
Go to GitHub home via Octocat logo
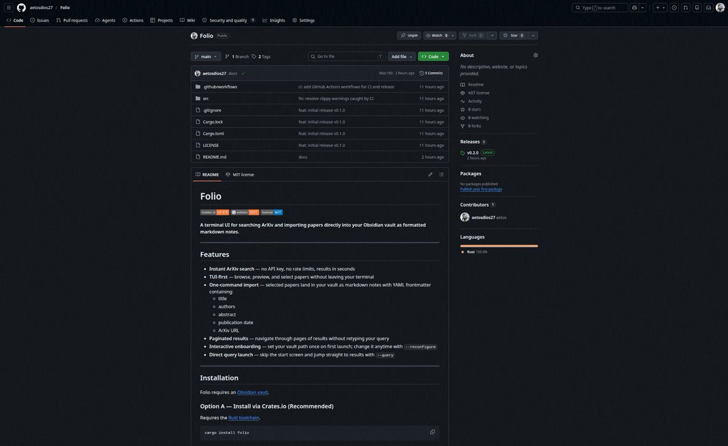tap(21, 7)
